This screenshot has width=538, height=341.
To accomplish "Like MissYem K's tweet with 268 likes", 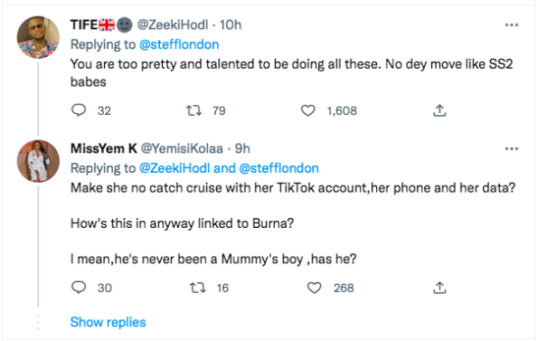I will (314, 288).
